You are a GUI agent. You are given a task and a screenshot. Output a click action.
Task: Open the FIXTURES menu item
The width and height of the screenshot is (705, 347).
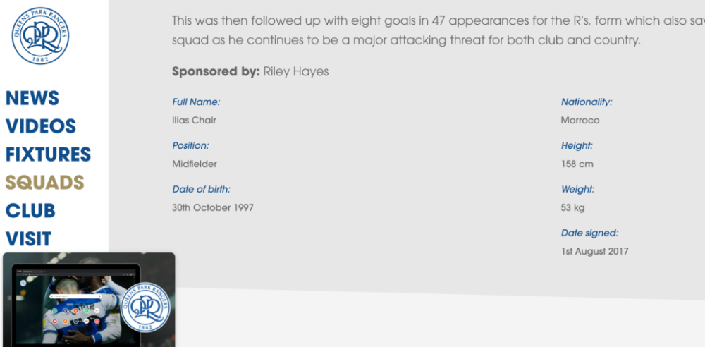(48, 154)
